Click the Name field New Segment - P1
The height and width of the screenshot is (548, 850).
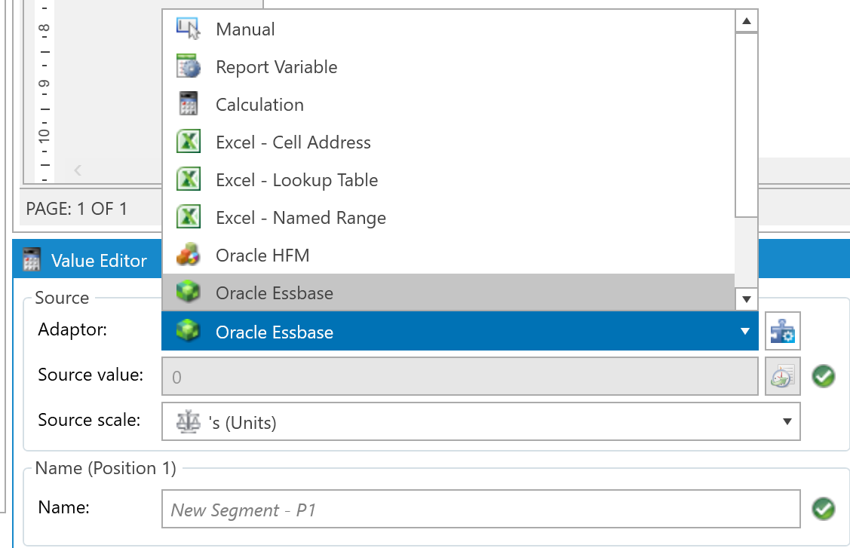click(481, 509)
